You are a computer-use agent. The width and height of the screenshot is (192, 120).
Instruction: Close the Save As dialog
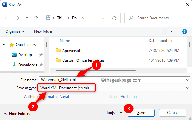pos(187,5)
